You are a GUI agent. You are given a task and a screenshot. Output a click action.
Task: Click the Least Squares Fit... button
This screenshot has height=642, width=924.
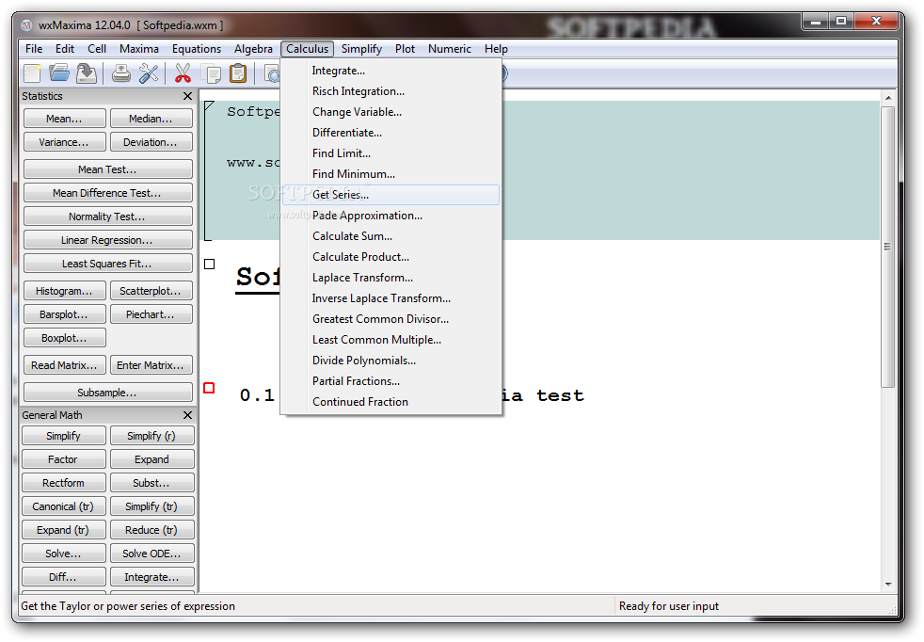click(x=108, y=264)
